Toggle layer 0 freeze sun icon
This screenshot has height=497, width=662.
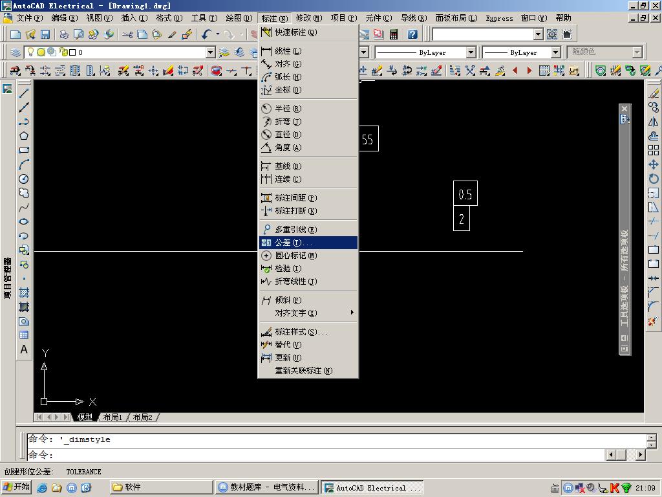coord(41,52)
